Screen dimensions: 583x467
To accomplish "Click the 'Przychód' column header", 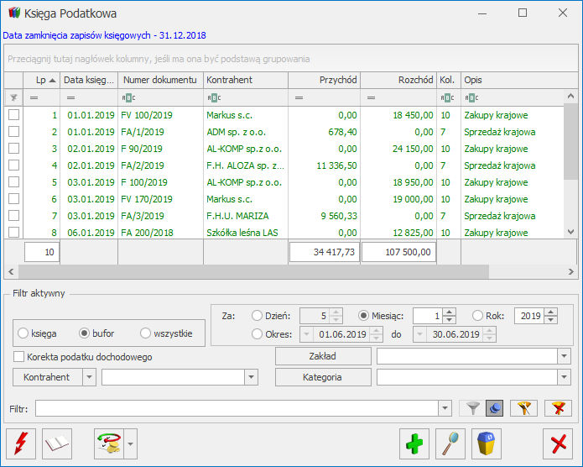I will coord(324,80).
